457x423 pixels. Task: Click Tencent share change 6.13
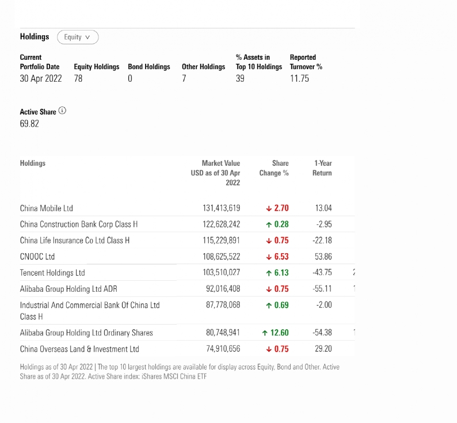pos(277,273)
